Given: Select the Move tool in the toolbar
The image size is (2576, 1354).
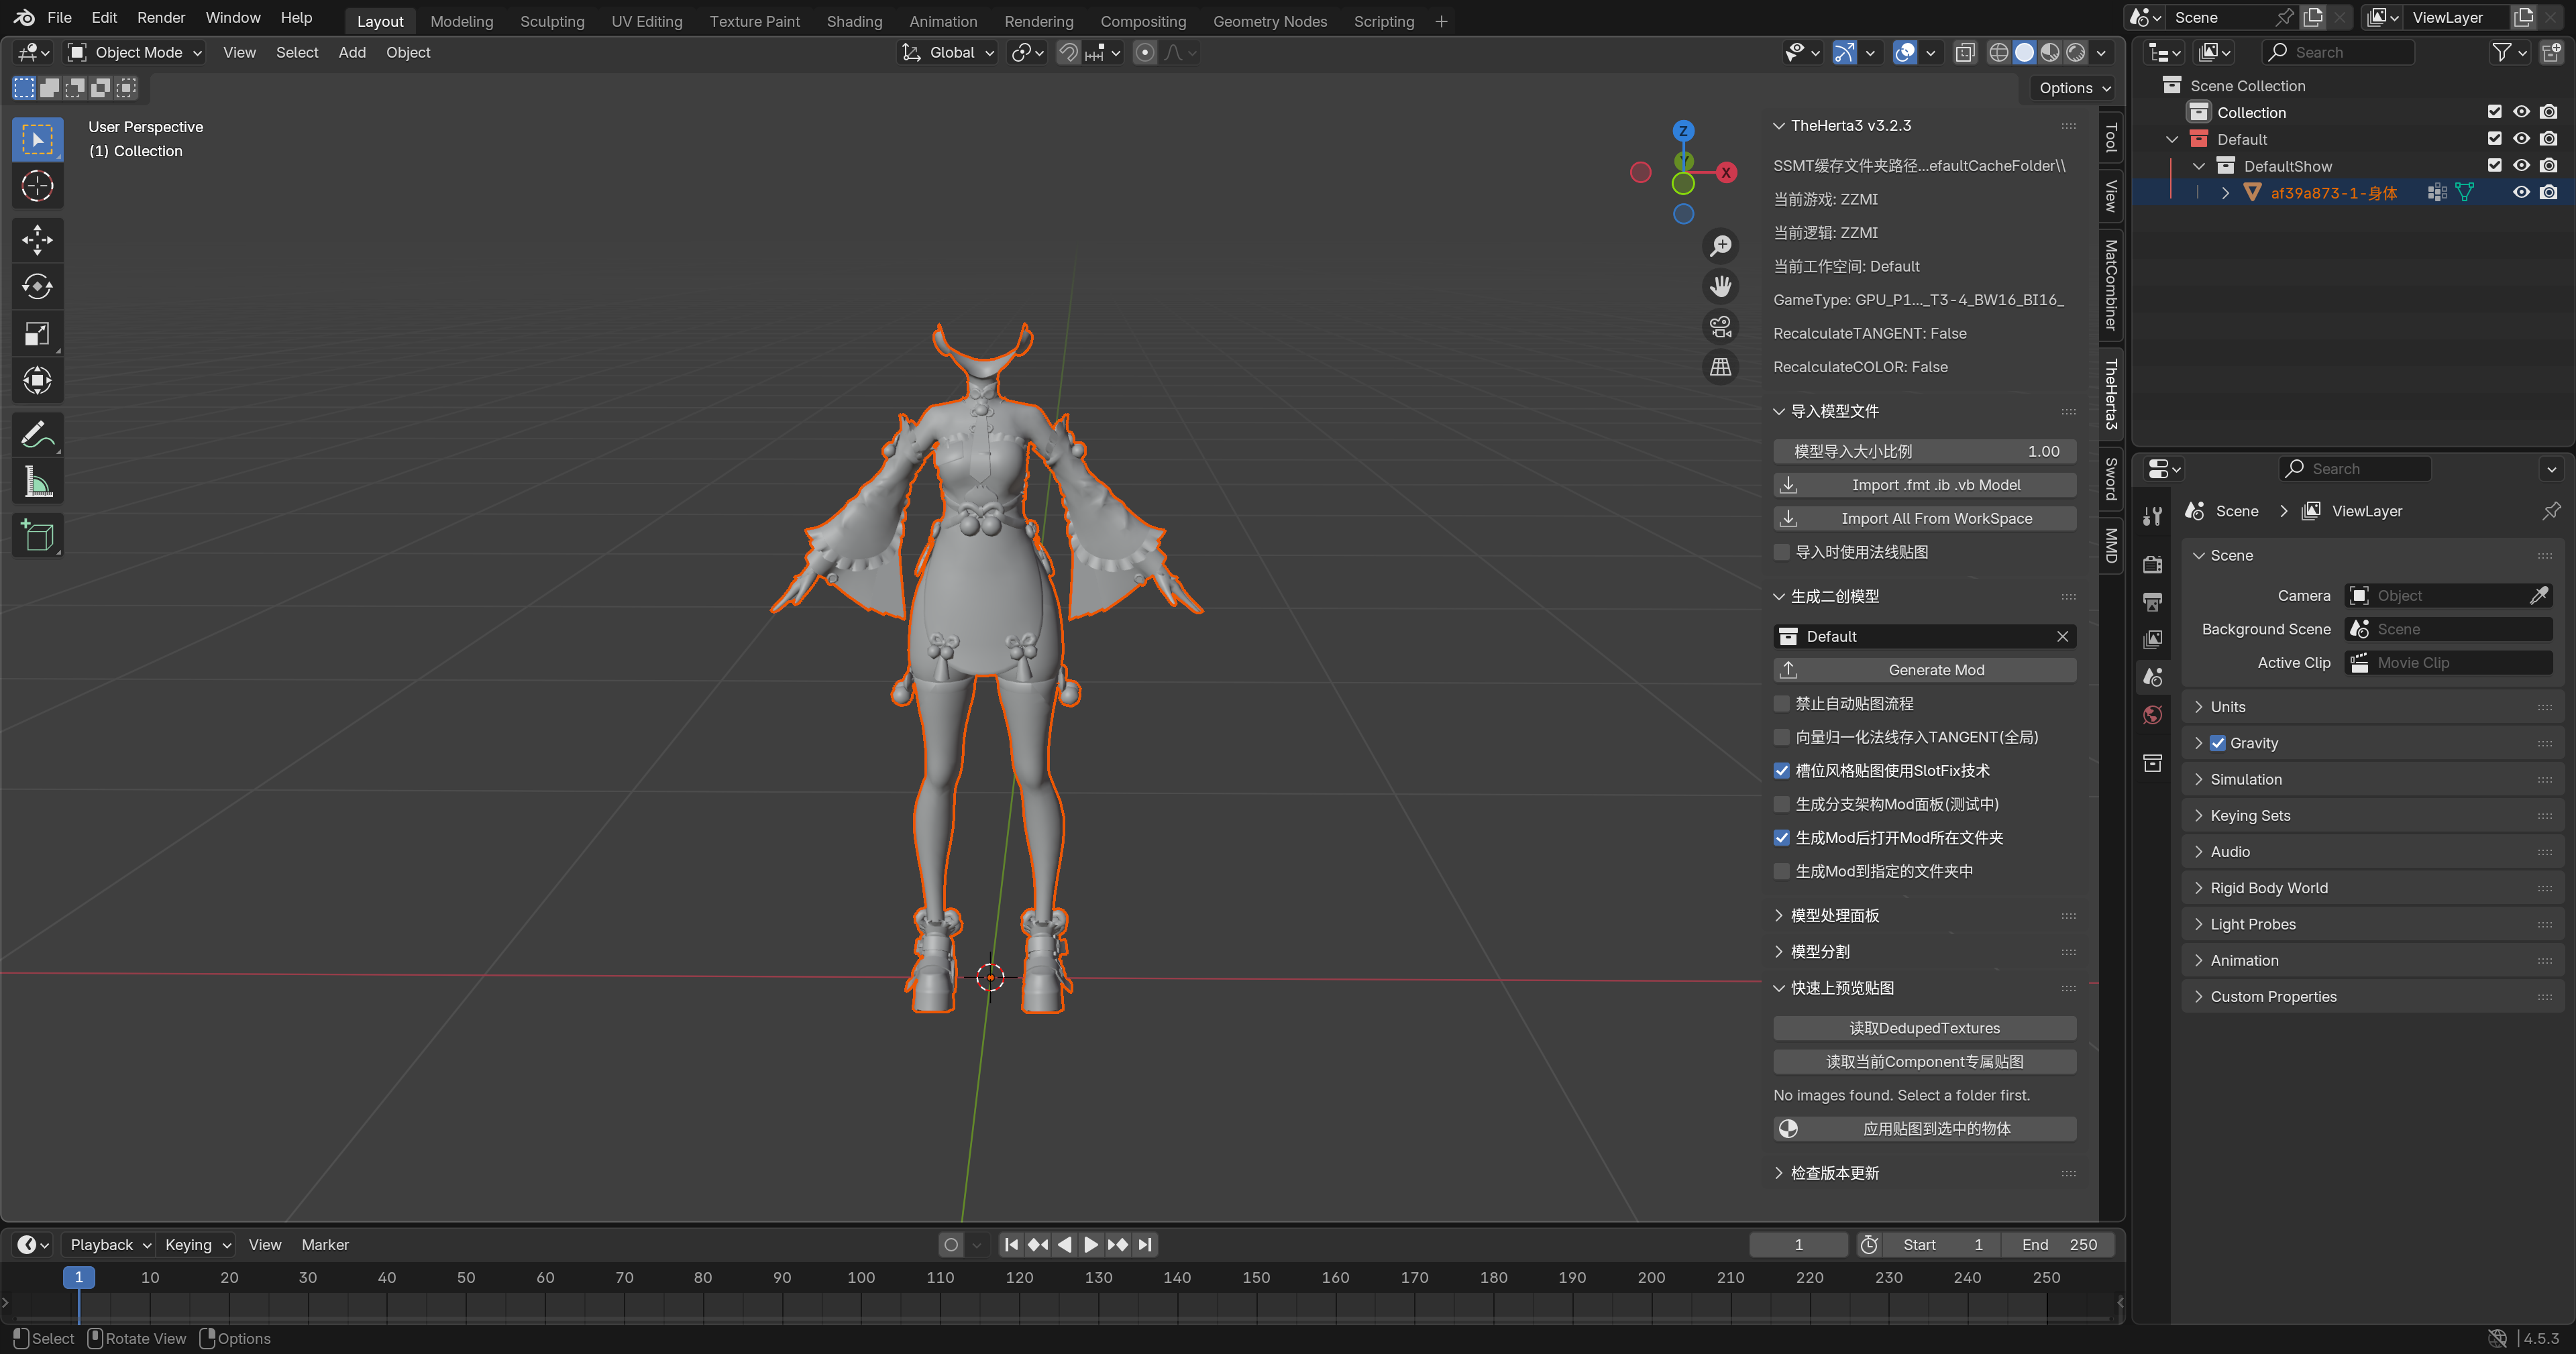Looking at the screenshot, I should pos(37,239).
